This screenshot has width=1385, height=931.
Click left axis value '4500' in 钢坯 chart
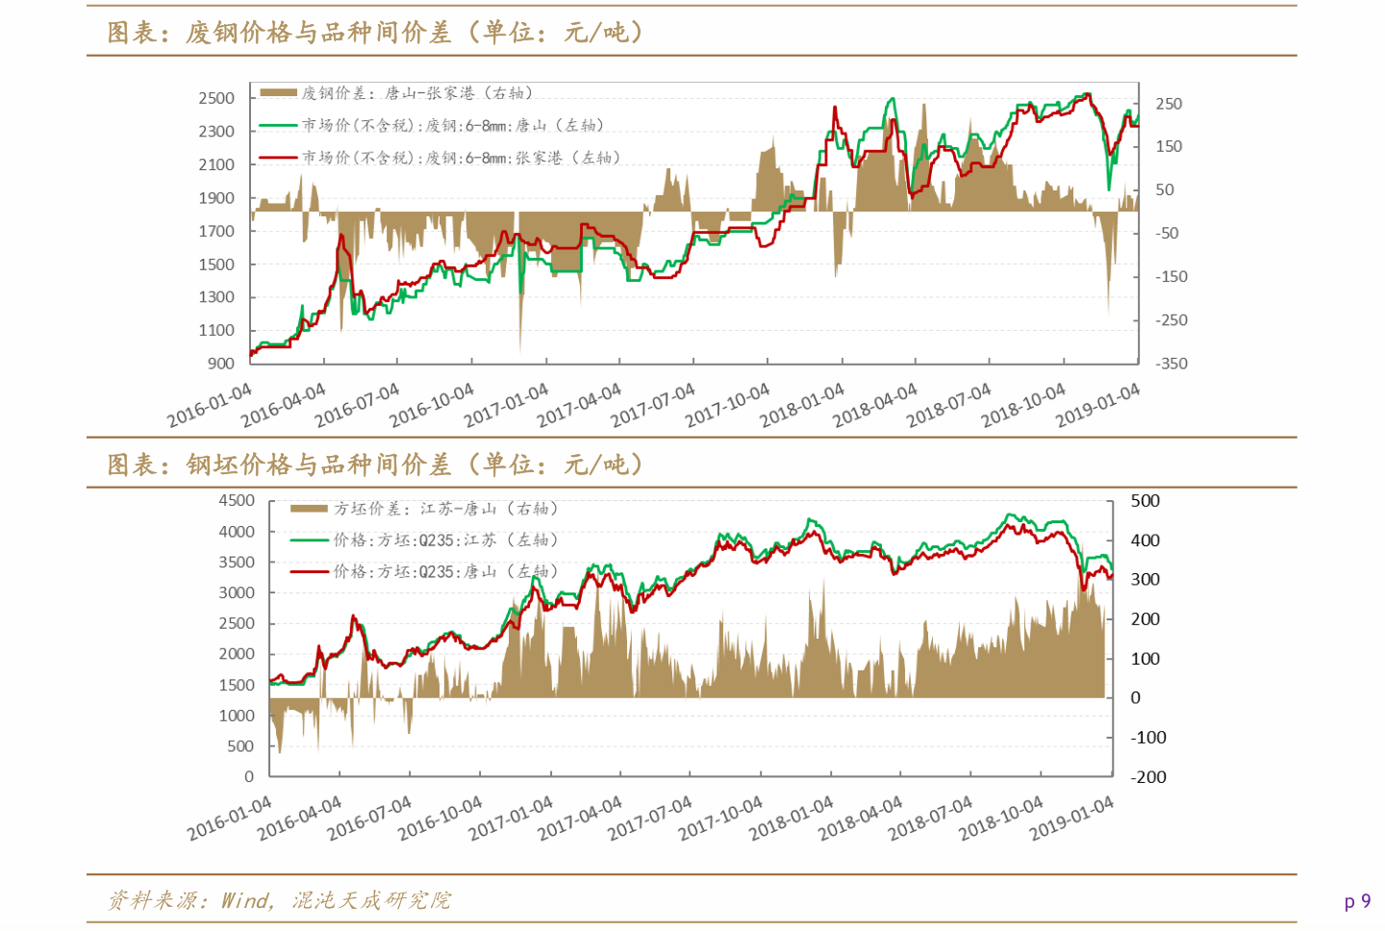pyautogui.click(x=237, y=501)
